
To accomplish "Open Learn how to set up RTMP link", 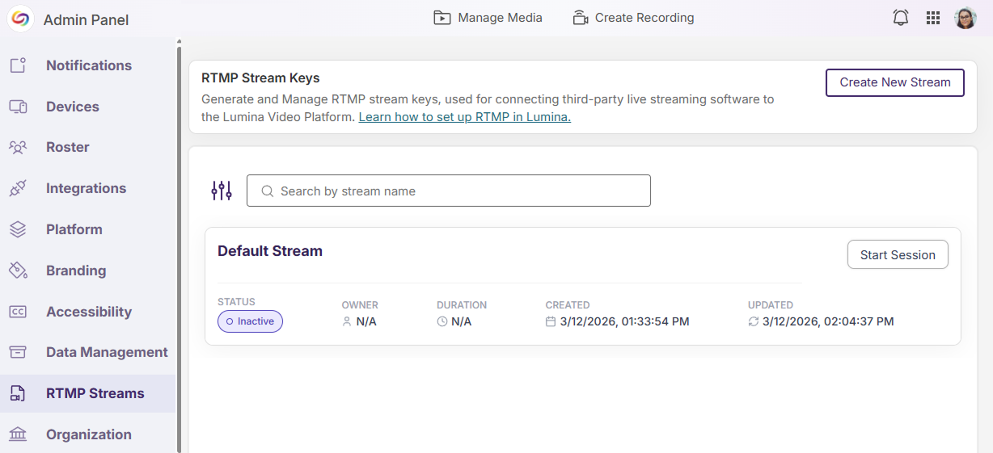I will coord(465,117).
